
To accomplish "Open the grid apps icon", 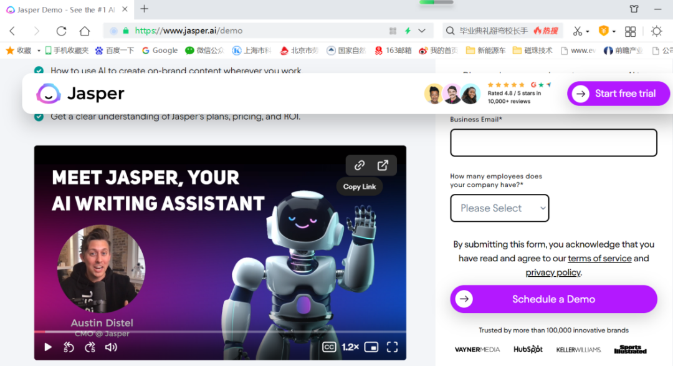I will coord(630,31).
